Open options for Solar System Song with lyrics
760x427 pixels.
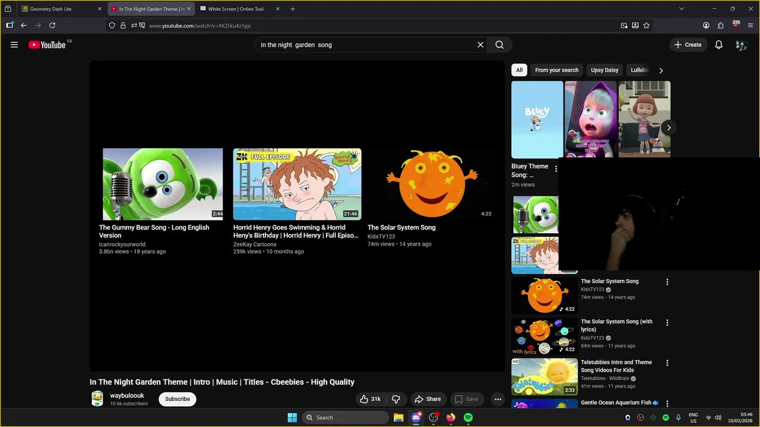click(667, 323)
